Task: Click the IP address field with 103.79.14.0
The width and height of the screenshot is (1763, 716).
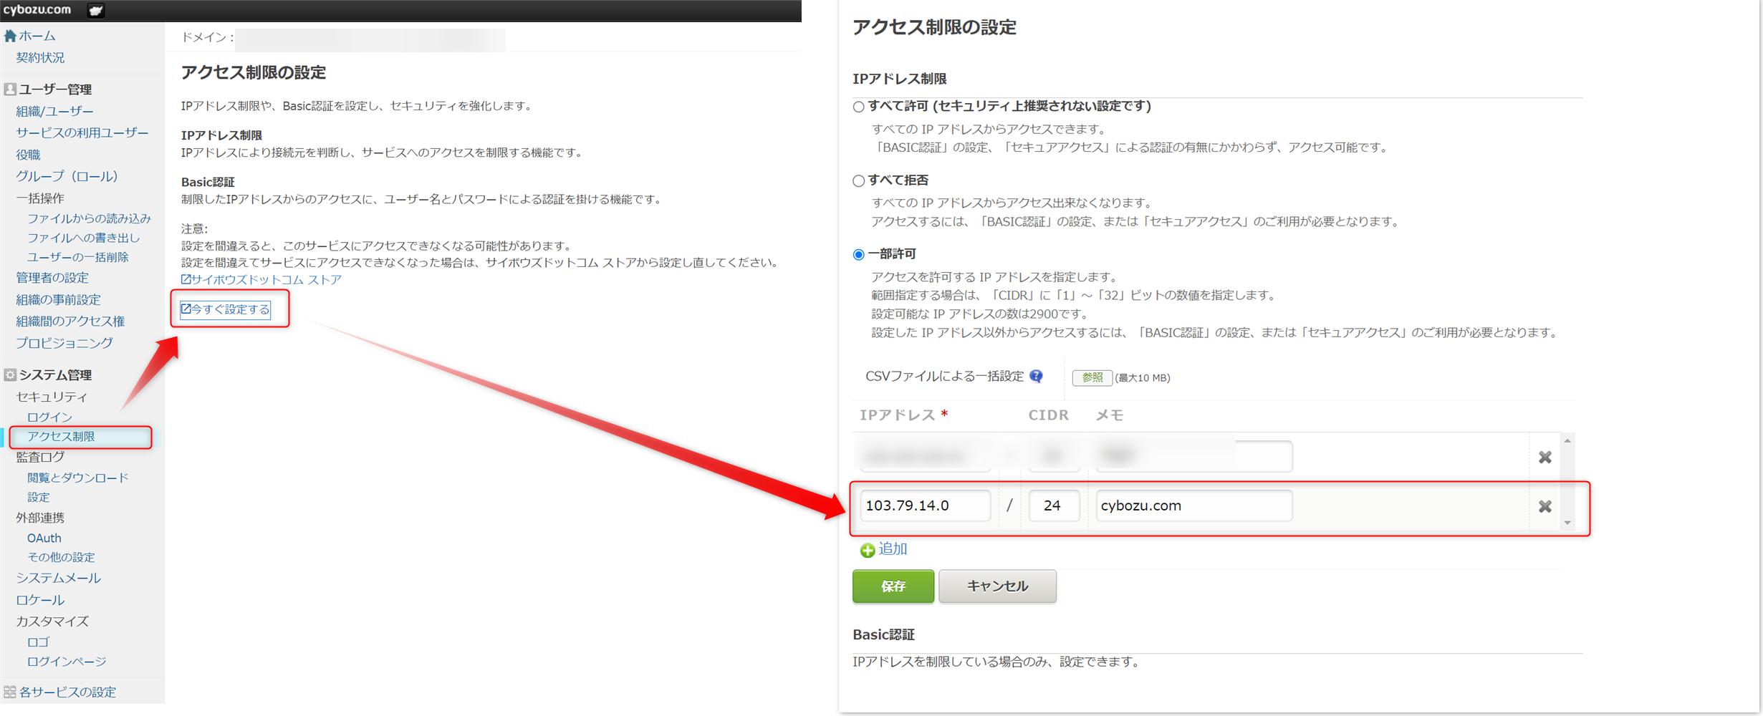Action: pos(926,505)
